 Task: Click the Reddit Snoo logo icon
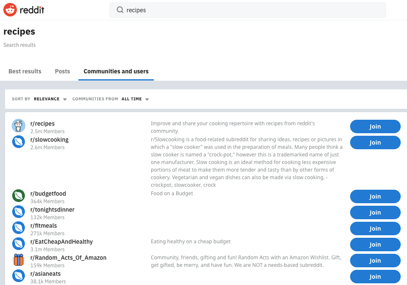[x=10, y=10]
